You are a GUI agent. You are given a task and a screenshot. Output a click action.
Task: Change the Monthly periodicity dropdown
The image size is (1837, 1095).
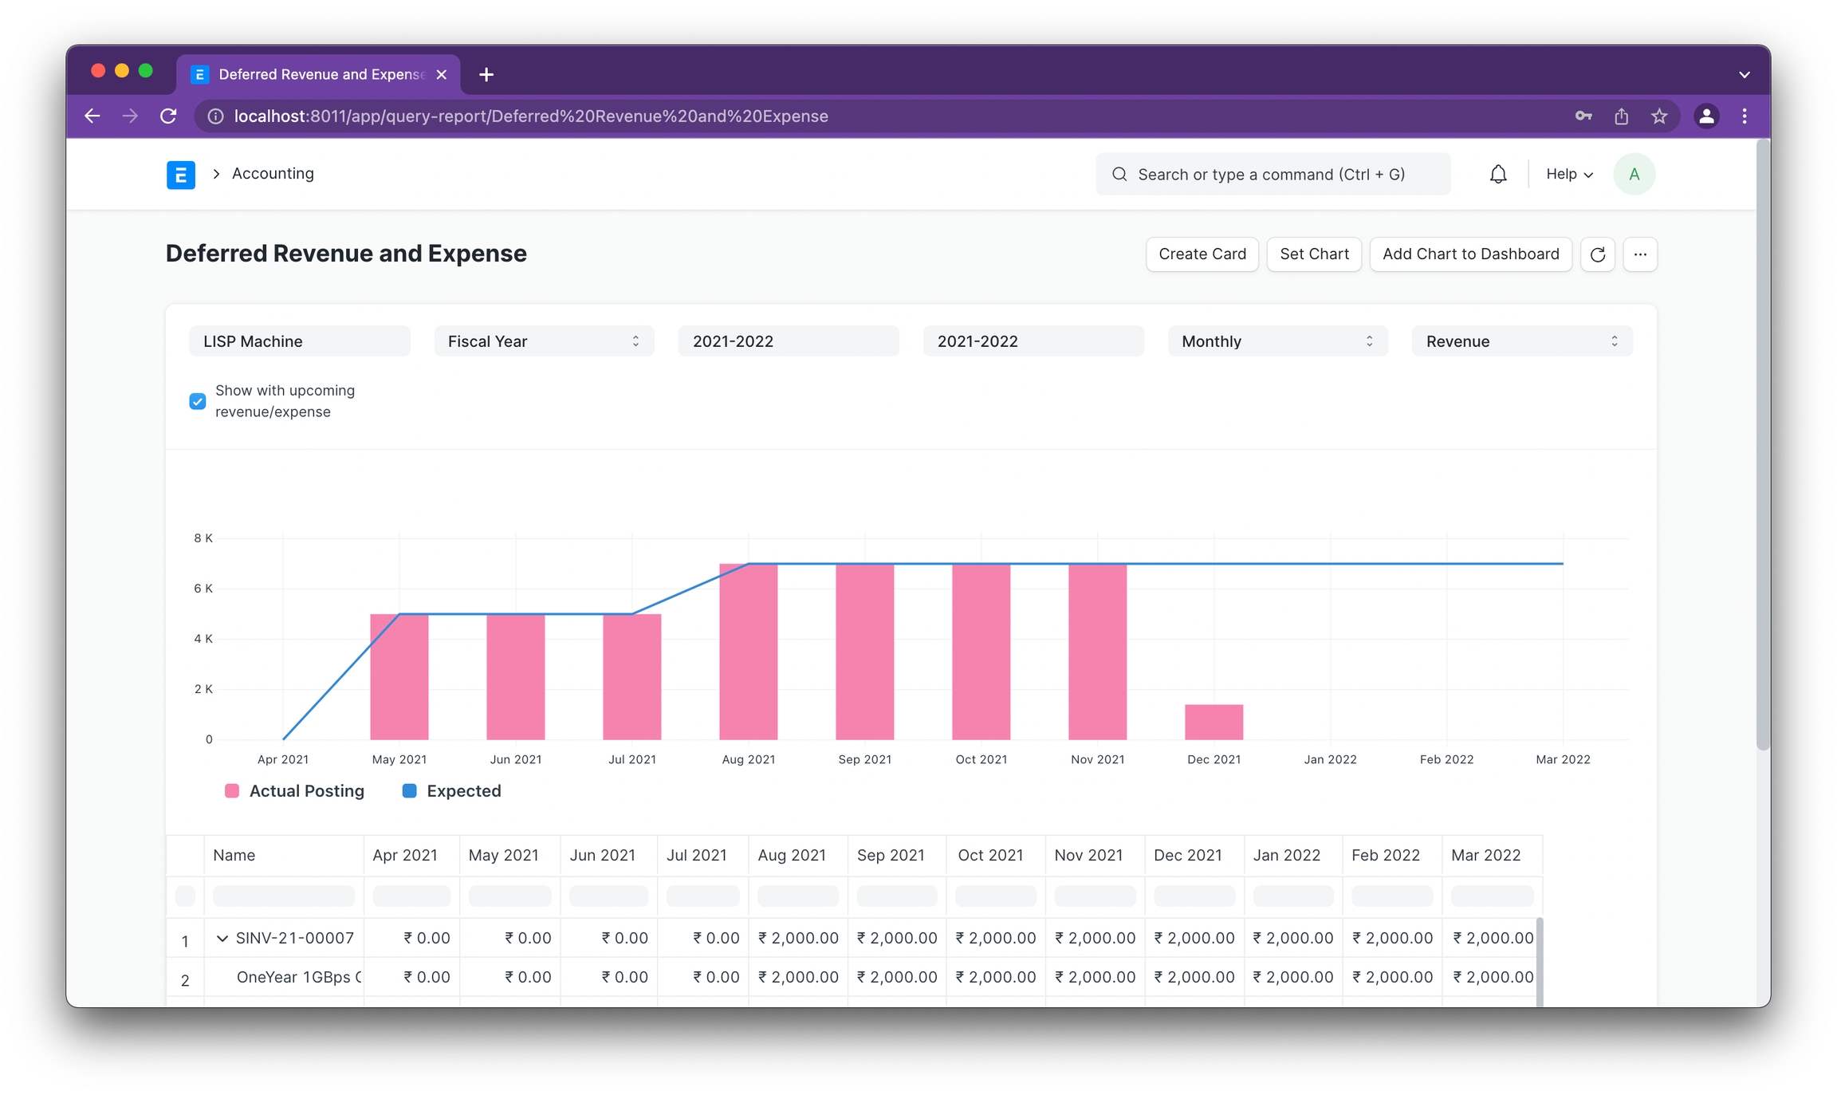[1277, 341]
